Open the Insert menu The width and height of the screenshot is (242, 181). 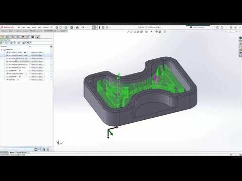click(34, 27)
